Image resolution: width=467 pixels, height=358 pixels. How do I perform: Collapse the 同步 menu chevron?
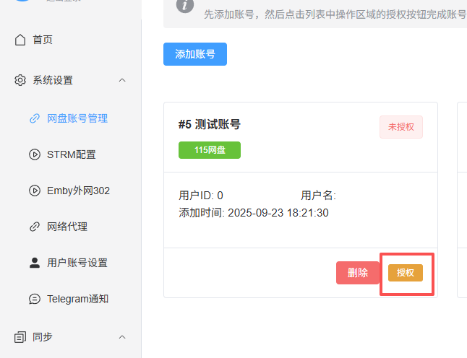122,337
